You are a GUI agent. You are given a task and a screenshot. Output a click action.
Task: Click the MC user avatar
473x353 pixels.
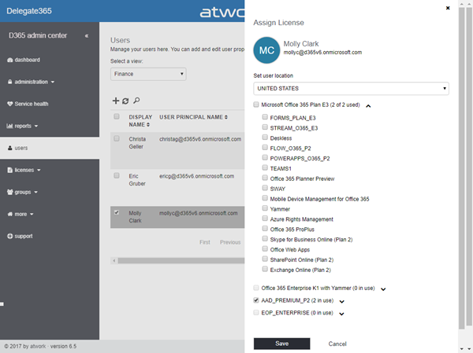coord(266,50)
